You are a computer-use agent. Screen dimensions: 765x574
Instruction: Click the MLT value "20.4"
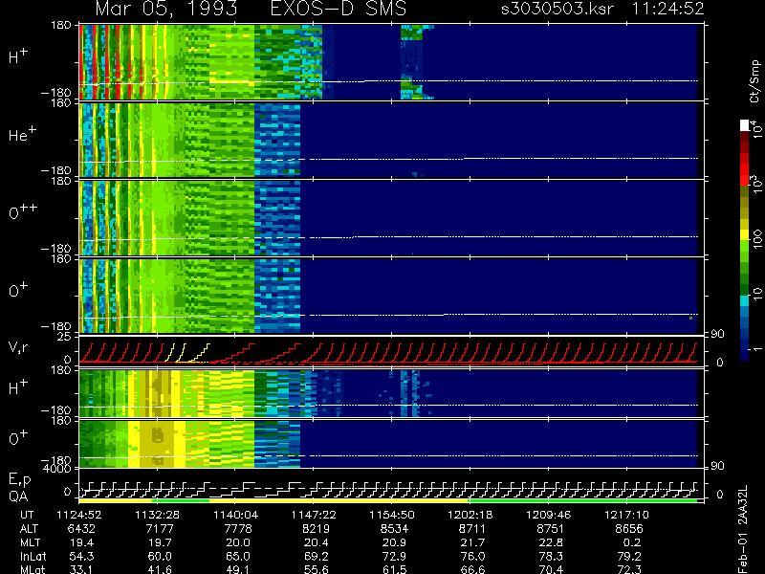coord(317,542)
